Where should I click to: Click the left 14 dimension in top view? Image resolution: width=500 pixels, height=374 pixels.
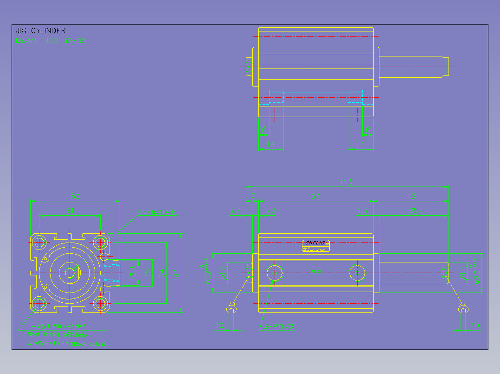pos(270,144)
